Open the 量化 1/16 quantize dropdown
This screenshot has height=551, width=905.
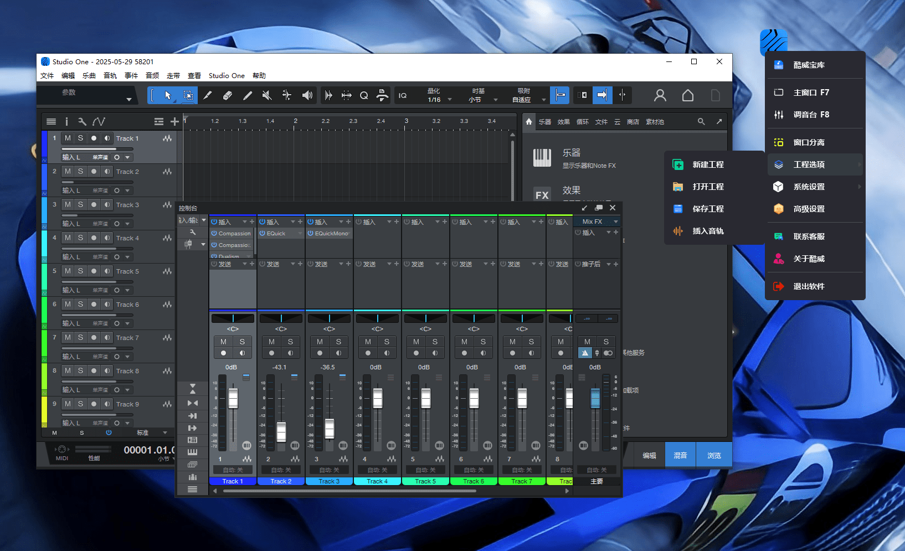(450, 100)
